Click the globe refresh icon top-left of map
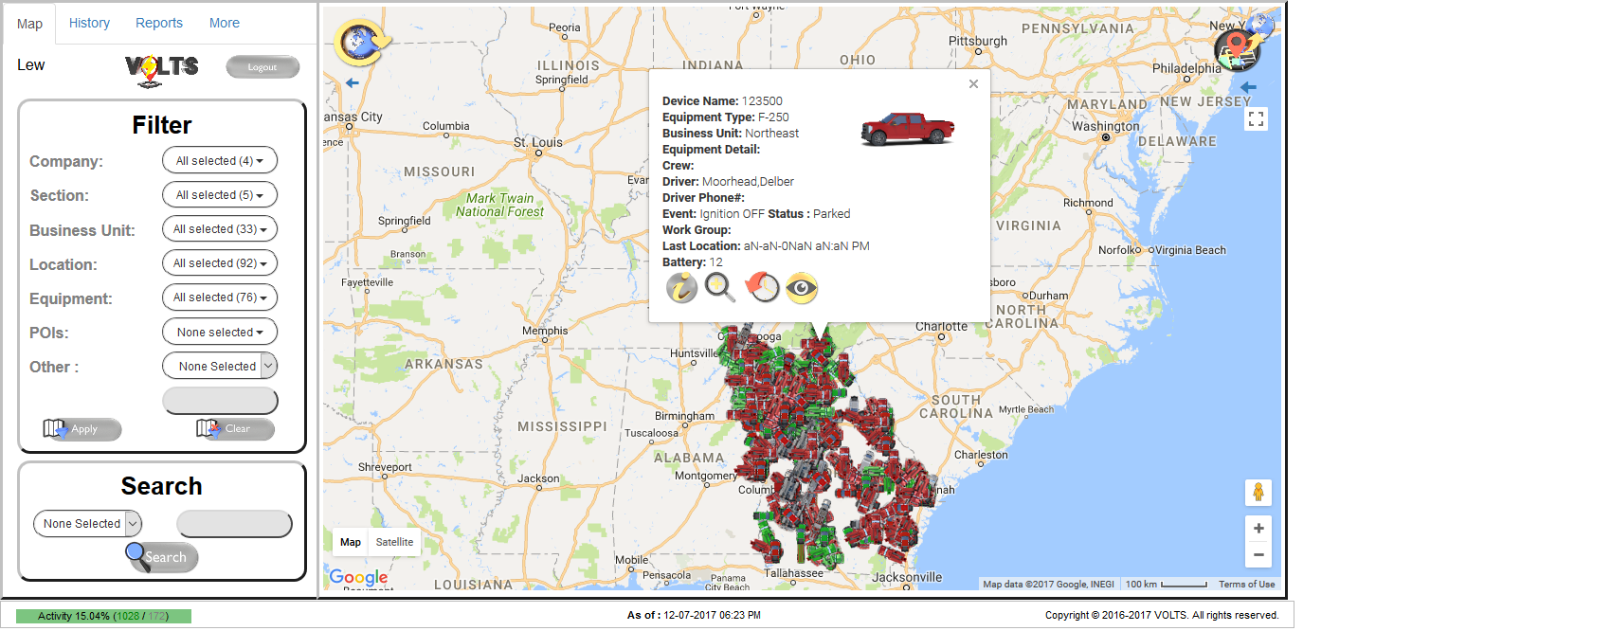 361,42
